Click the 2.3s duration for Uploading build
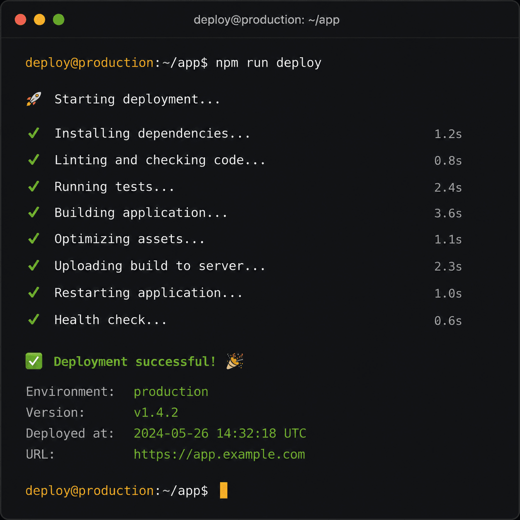 point(448,266)
